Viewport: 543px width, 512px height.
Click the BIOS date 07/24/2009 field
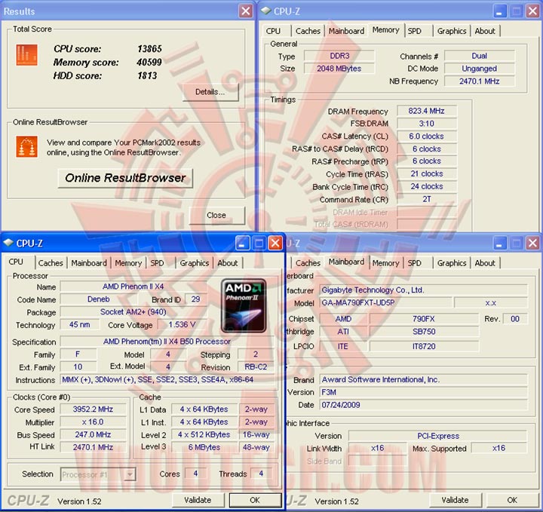point(423,405)
